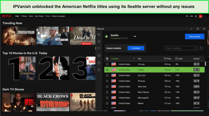Open New Orleans servers dropdown showing 54

[196, 92]
